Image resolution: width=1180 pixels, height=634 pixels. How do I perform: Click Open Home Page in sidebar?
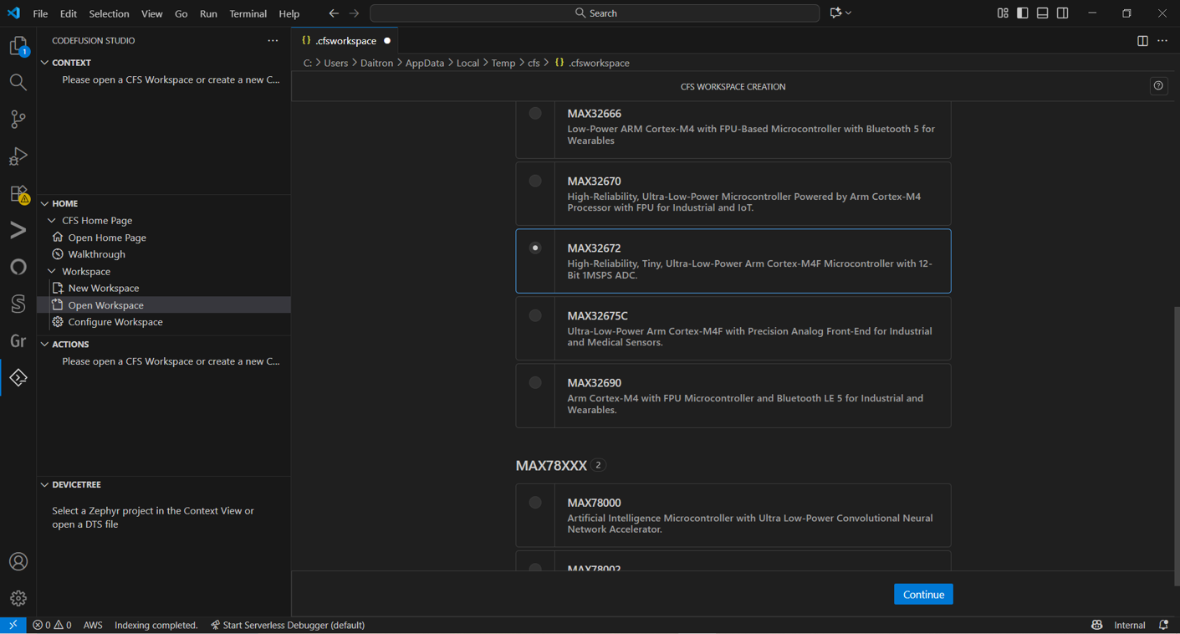[107, 238]
